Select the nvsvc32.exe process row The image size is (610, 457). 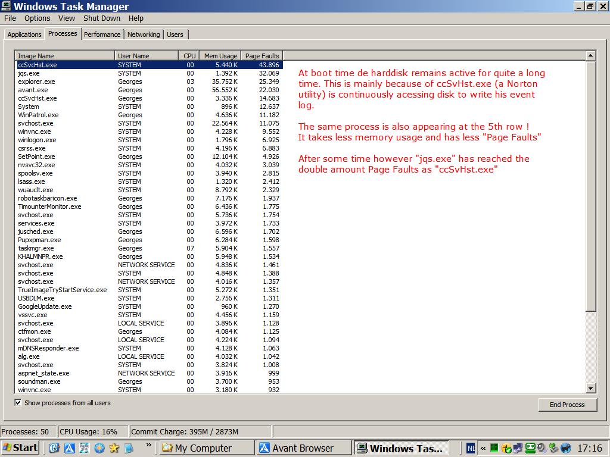click(149, 165)
